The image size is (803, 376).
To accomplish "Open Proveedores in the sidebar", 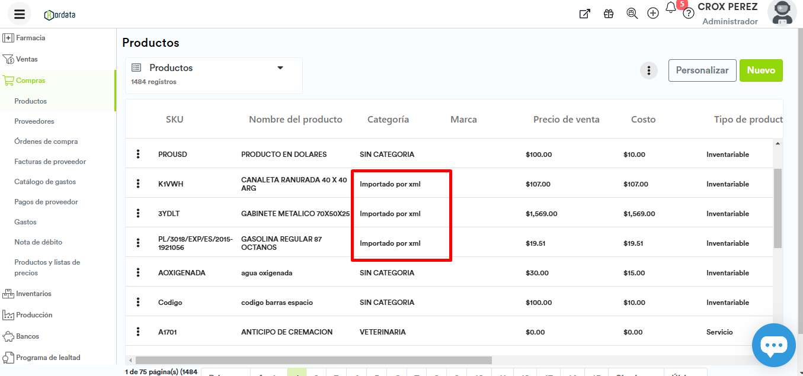I will click(x=34, y=121).
